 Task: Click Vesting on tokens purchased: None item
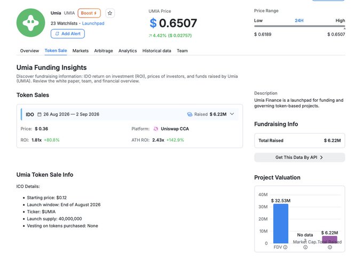[62, 226]
